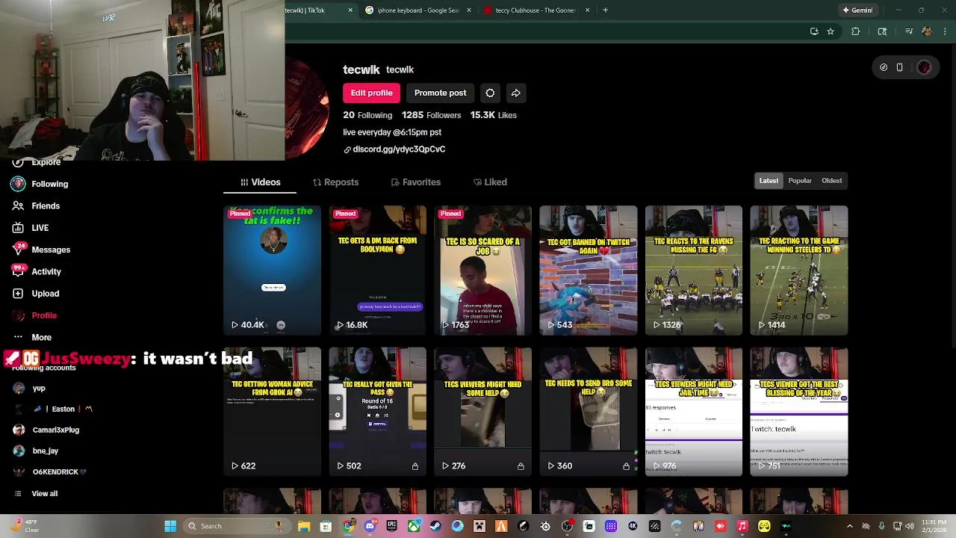Image resolution: width=956 pixels, height=538 pixels.
Task: Bookmark this page with the star icon
Action: pyautogui.click(x=831, y=31)
